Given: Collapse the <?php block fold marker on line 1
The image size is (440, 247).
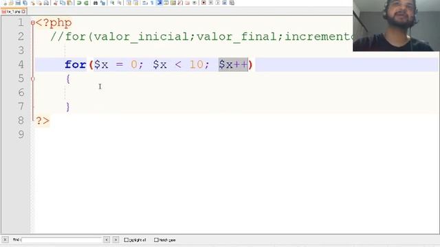Looking at the screenshot, I should pyautogui.click(x=33, y=23).
